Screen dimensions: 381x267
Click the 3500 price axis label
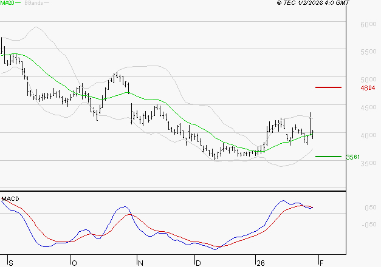pos(368,163)
